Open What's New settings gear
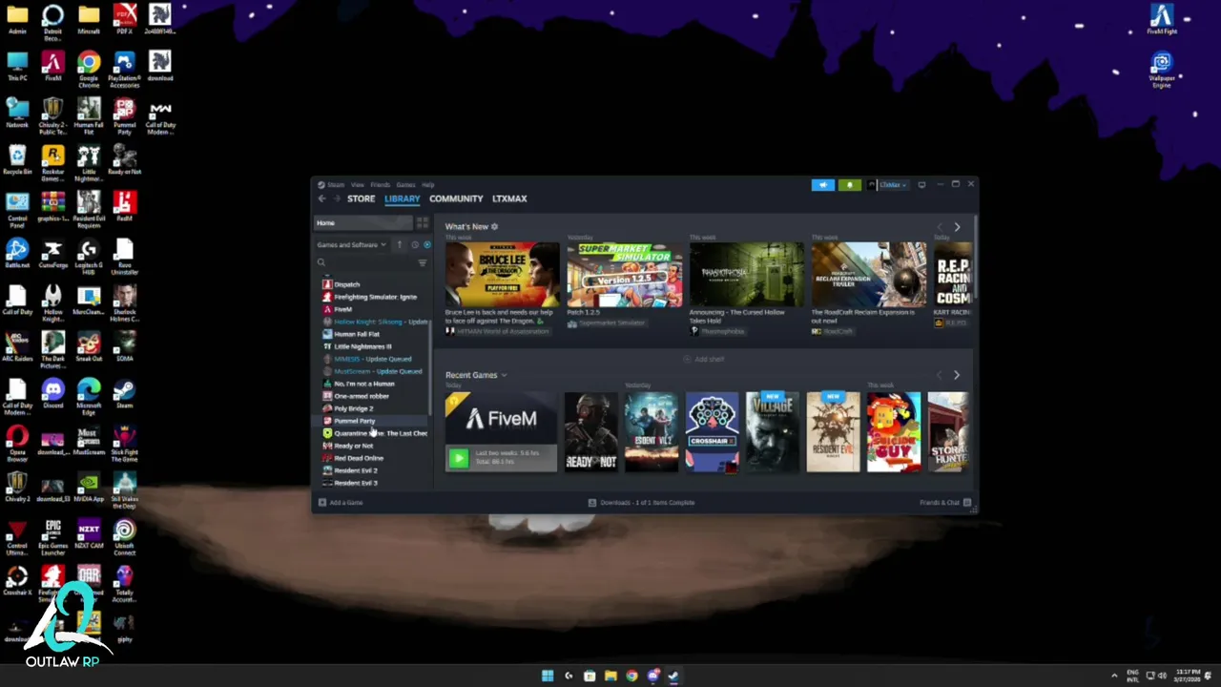This screenshot has height=687, width=1221. tap(494, 227)
